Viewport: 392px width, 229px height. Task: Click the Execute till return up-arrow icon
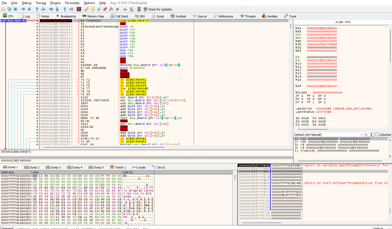pos(65,9)
